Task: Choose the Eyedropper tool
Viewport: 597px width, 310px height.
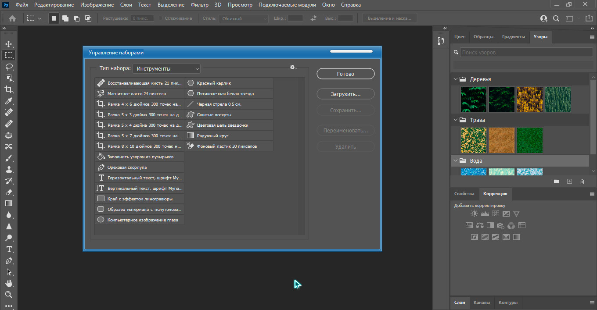Action: [x=9, y=101]
